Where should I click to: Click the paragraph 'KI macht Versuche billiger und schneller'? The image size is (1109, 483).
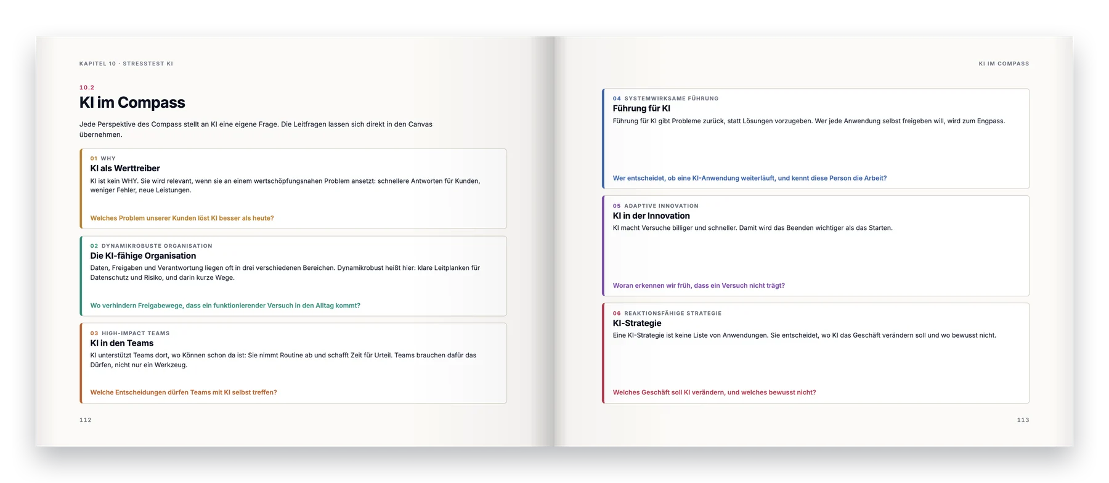pos(753,228)
